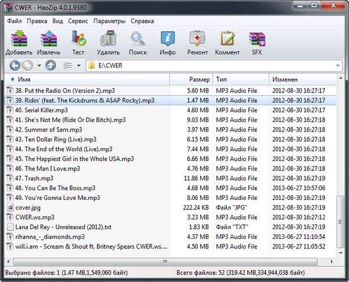Run the Тест (Test) archive tool
This screenshot has width=349, height=282.
(78, 42)
